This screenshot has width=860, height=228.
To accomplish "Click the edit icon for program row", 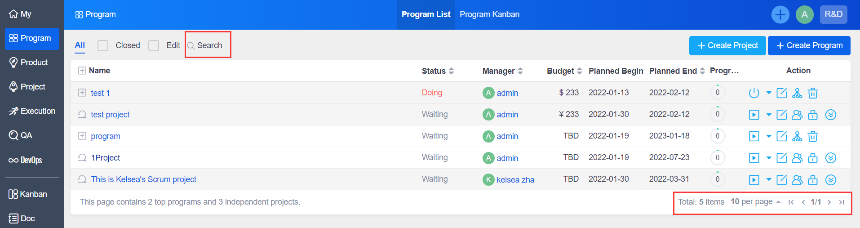I will point(782,136).
